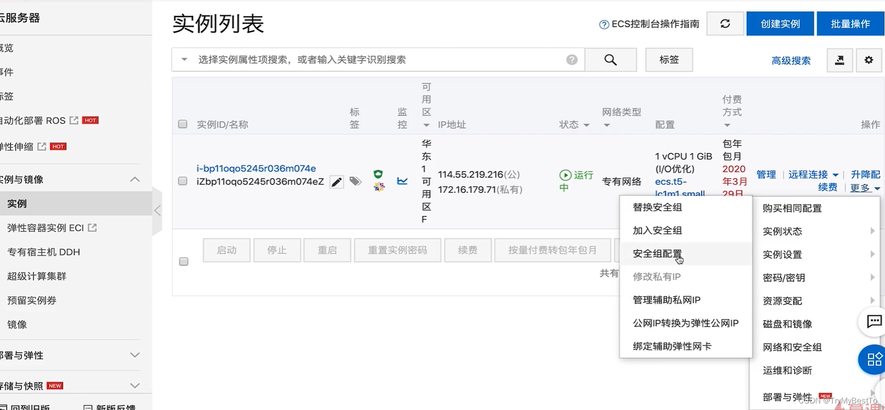Click the pencil edit name icon
This screenshot has width=885, height=410.
point(337,182)
